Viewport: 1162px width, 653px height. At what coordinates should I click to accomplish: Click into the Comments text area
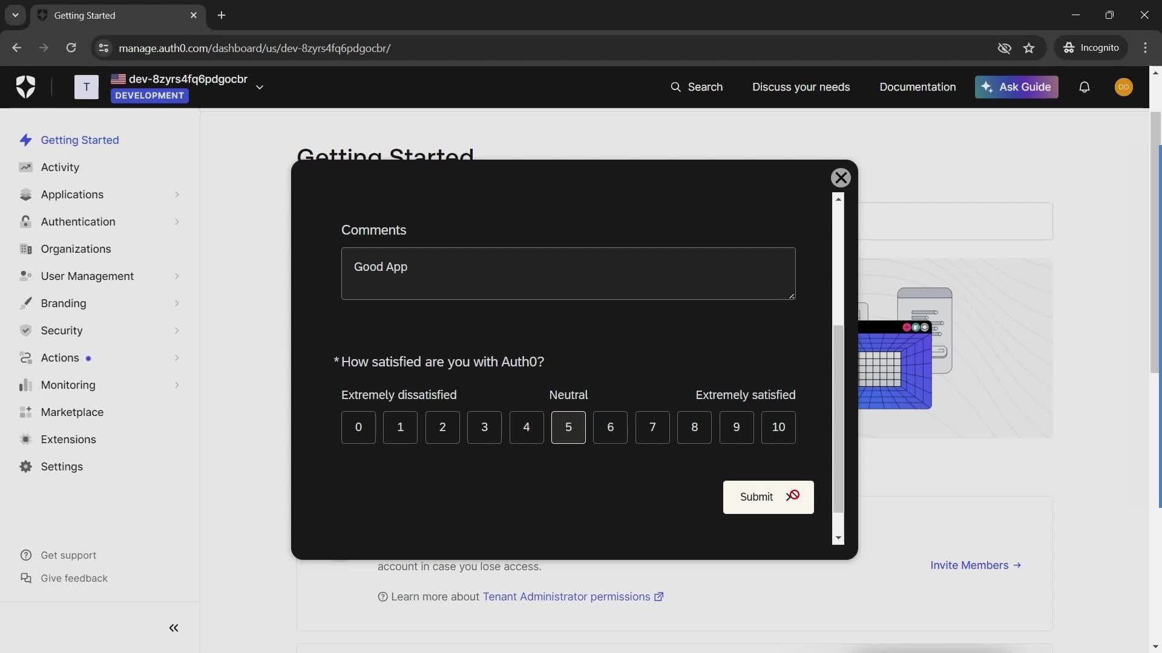click(x=568, y=273)
